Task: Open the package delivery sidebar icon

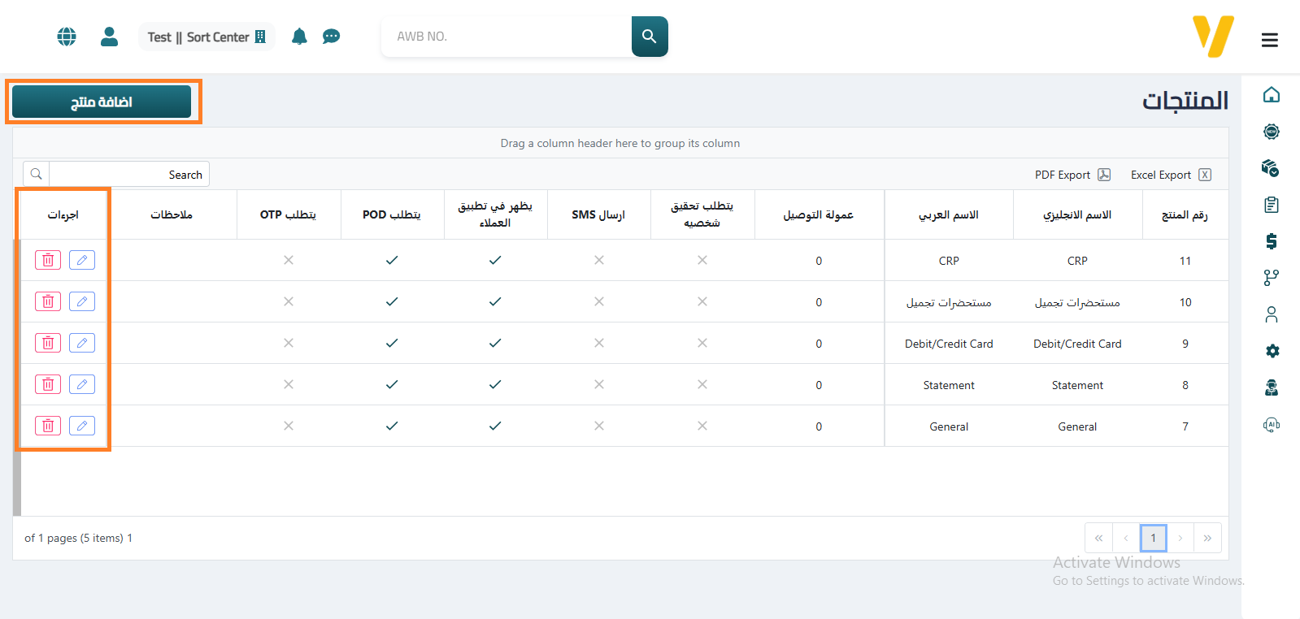Action: [1270, 168]
